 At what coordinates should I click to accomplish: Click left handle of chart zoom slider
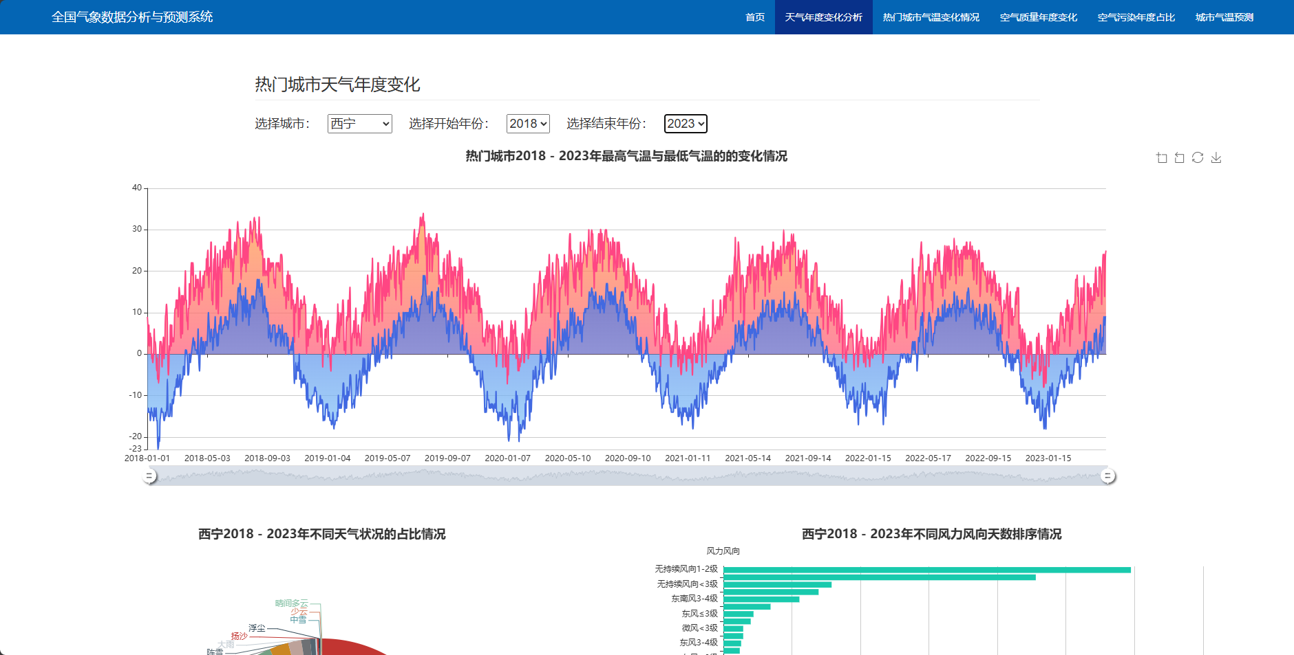[x=149, y=476]
